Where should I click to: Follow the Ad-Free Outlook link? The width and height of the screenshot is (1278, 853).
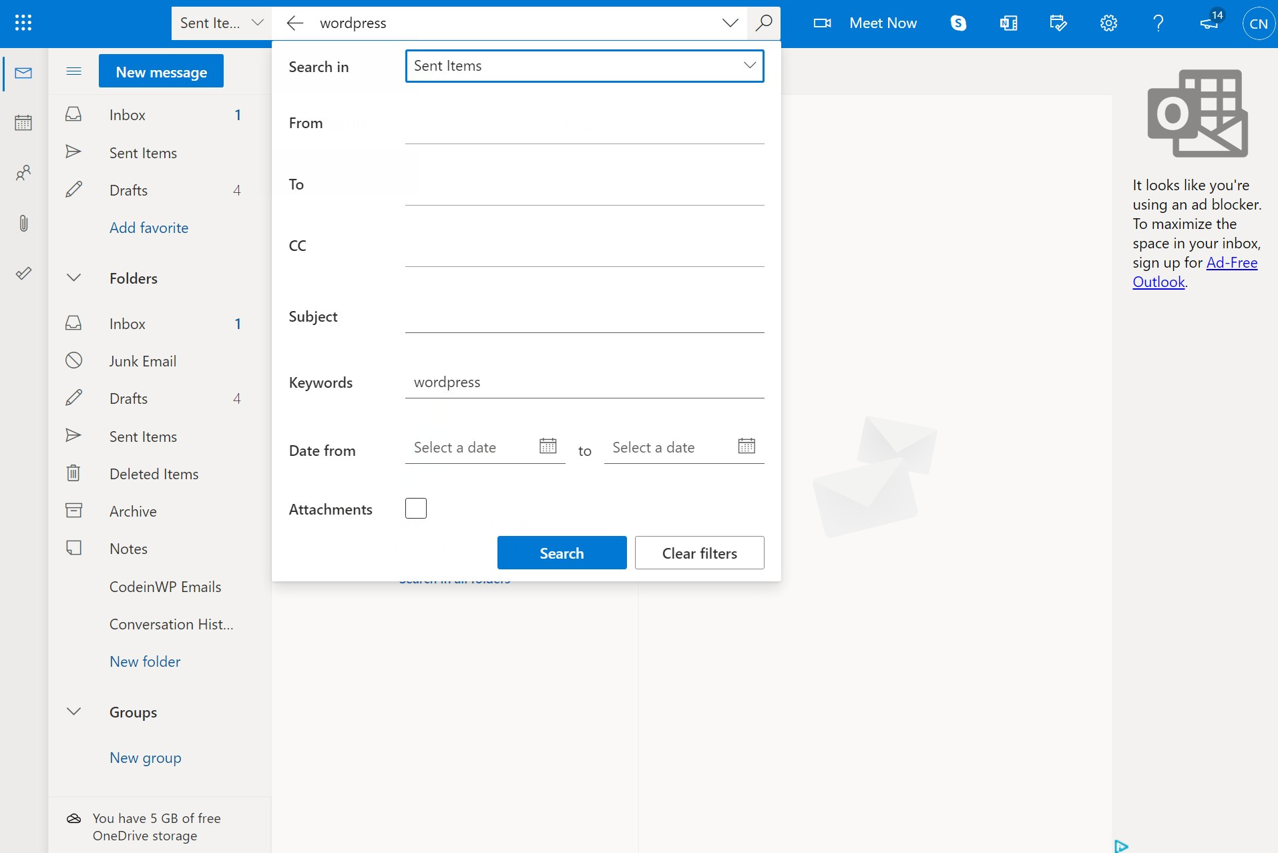click(1232, 262)
